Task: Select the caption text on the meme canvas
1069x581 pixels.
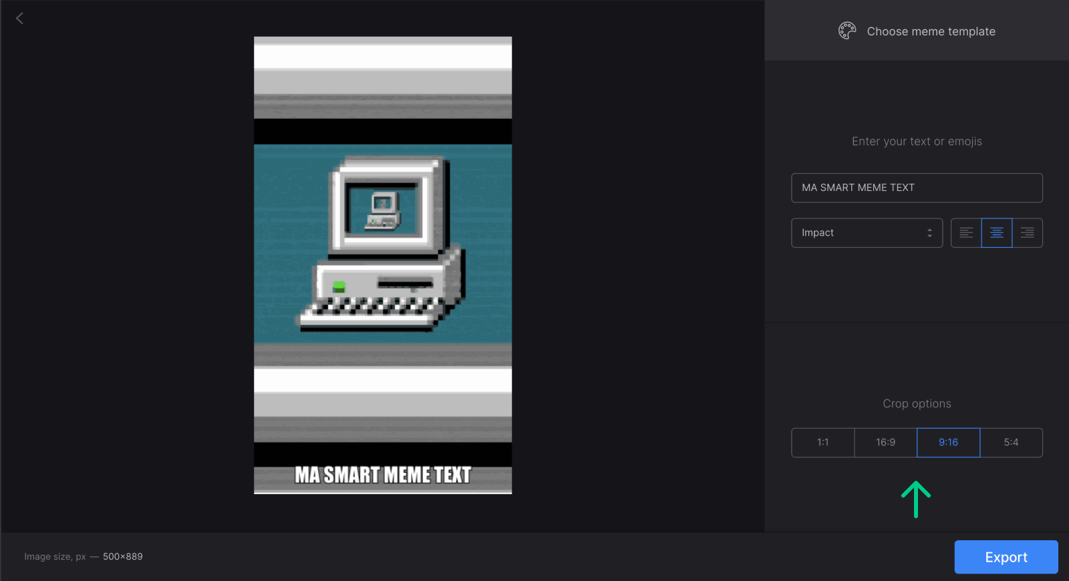Action: 383,475
